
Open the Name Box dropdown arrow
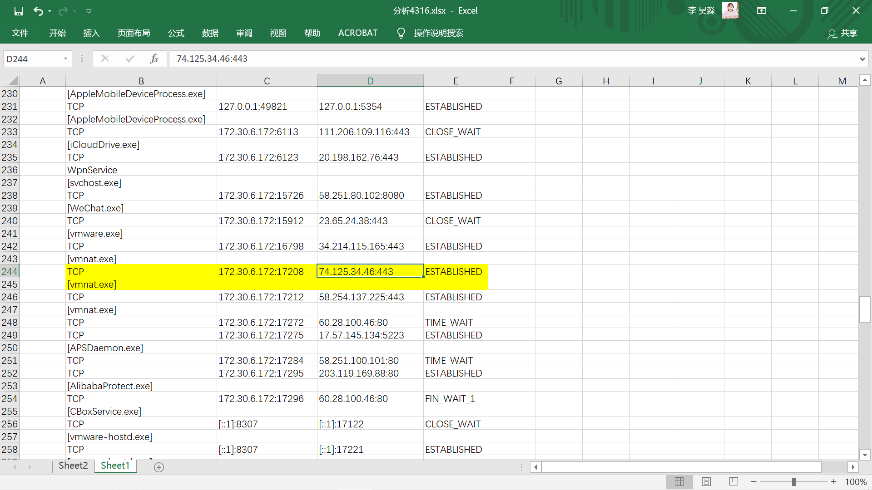[65, 59]
